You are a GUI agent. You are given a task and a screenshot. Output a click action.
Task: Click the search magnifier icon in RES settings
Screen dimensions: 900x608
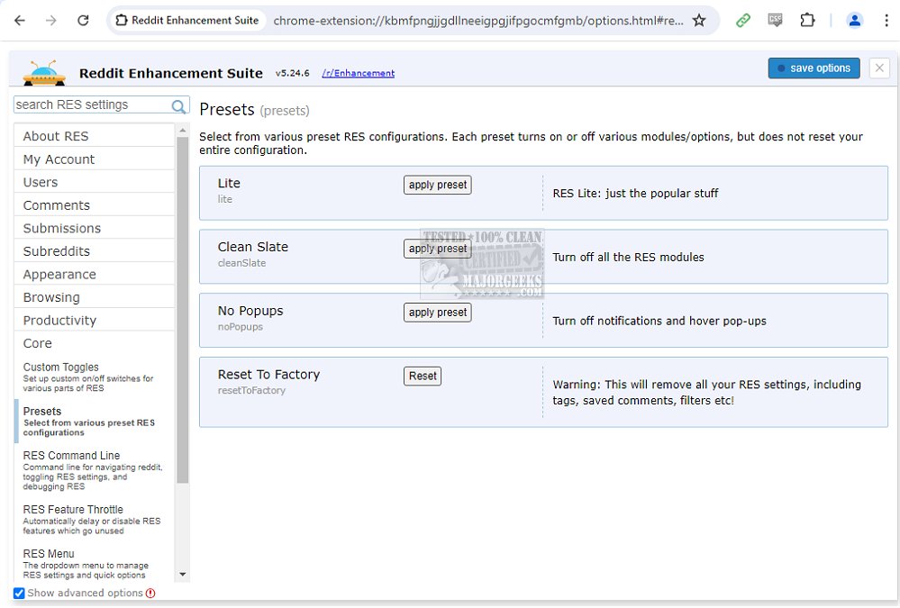179,105
